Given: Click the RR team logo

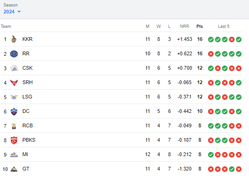Looking at the screenshot, I should click(x=14, y=54).
